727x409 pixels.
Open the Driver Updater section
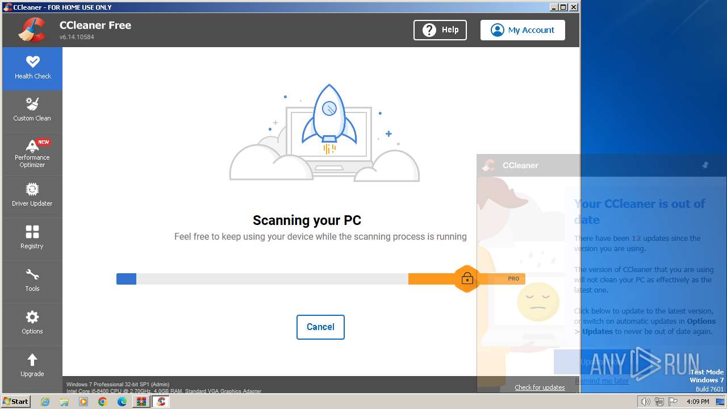[x=32, y=197]
